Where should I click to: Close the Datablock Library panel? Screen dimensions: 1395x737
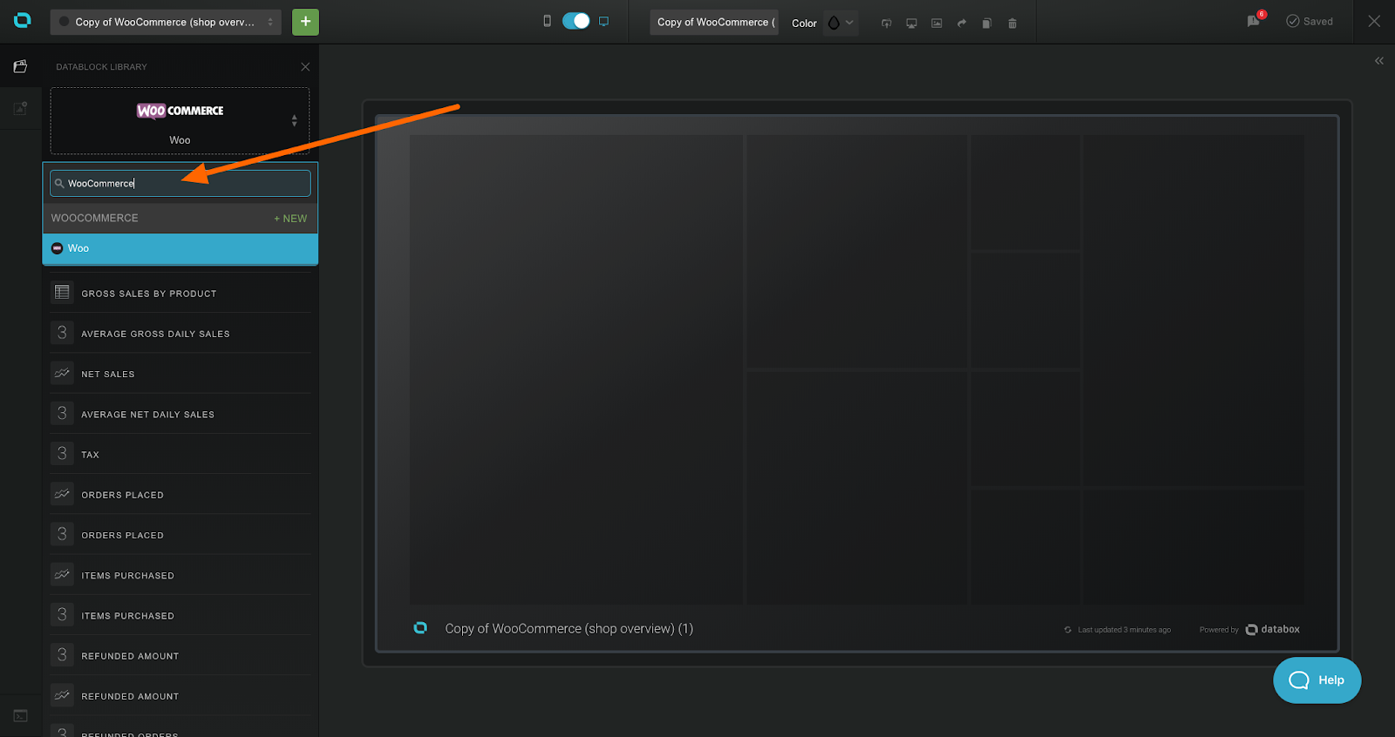(305, 67)
